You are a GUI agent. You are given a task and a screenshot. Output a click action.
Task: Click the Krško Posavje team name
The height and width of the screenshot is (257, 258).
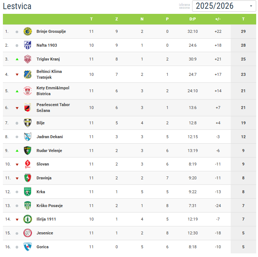coord(49,206)
